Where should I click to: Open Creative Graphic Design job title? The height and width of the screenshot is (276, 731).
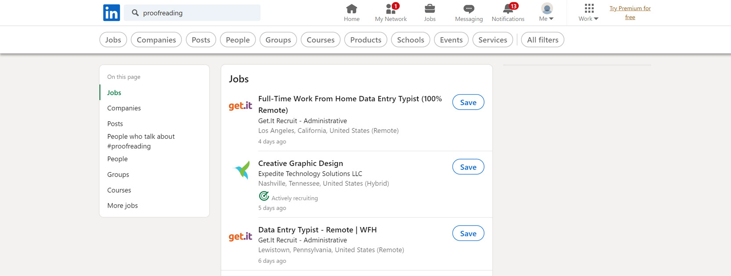tap(300, 163)
